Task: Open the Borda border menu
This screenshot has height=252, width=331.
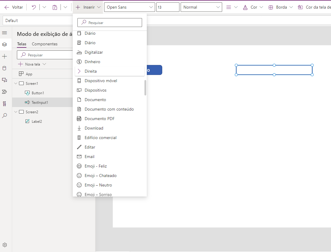Action: tap(281, 7)
